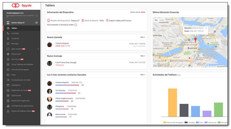Viewport: 231px width, 129px height.
Task: Open Más in recent contacts card
Action: point(143,75)
